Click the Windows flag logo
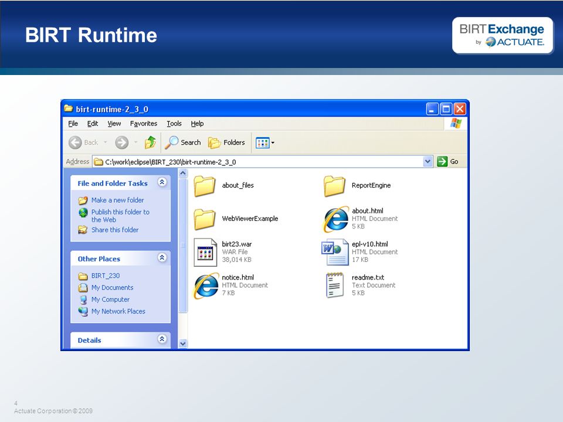 pyautogui.click(x=456, y=124)
